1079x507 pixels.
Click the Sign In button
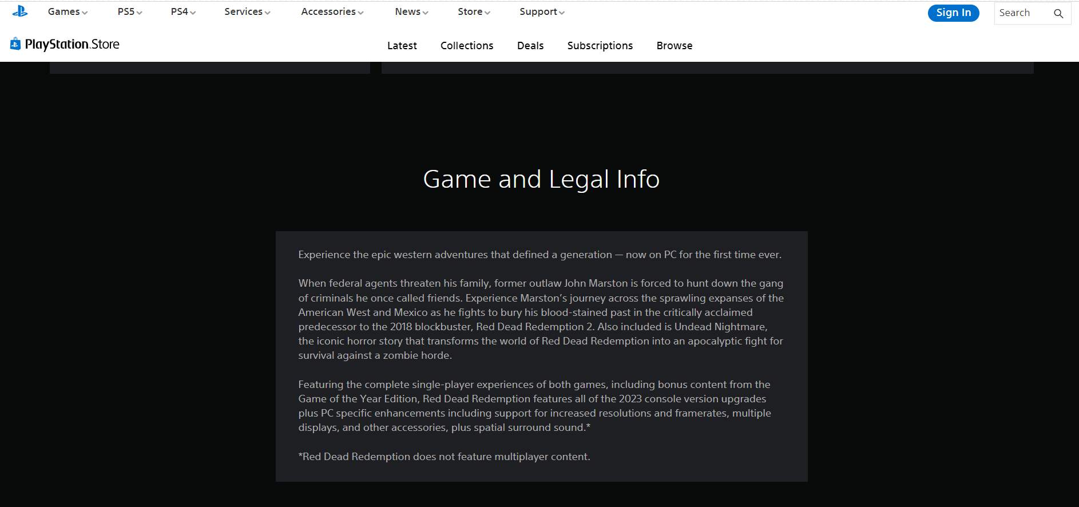[953, 13]
